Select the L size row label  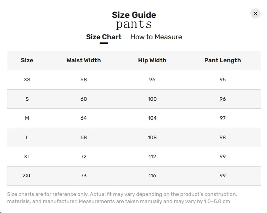point(27,137)
